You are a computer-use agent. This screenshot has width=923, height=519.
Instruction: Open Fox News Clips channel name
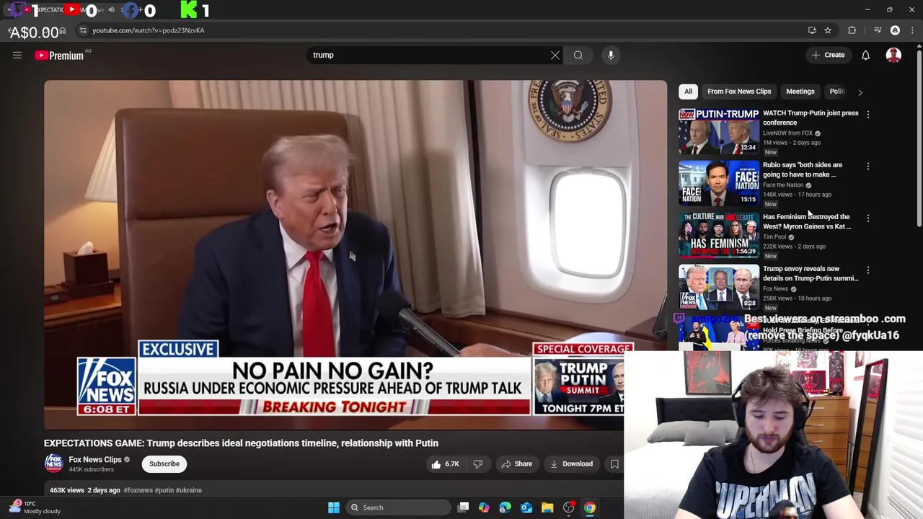pos(94,460)
